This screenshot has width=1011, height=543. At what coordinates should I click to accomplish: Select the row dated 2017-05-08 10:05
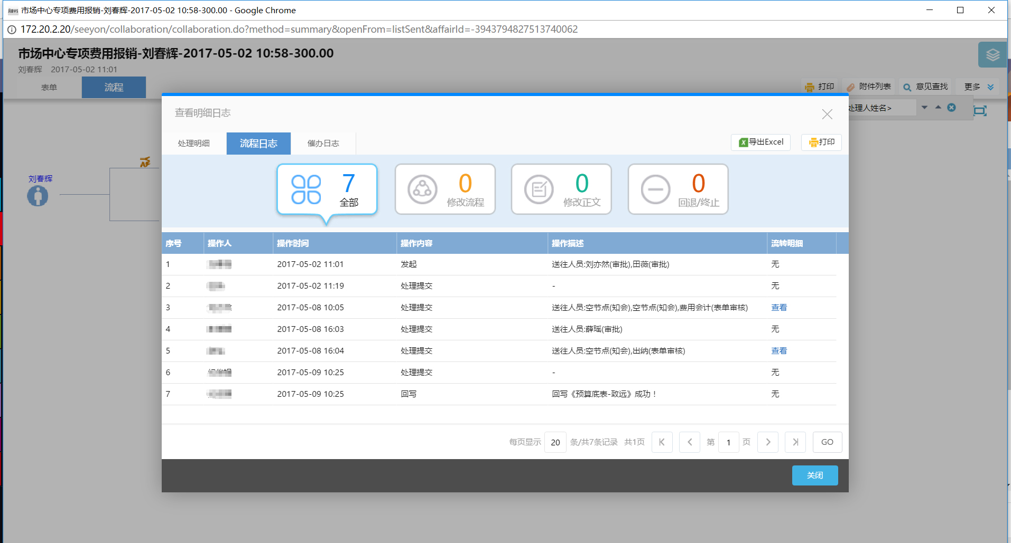[499, 308]
